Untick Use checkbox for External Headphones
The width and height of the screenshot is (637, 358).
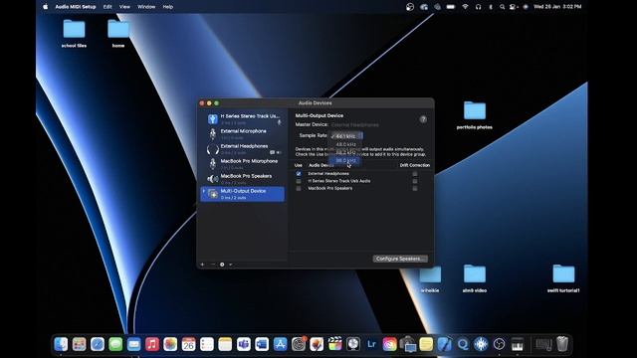tap(299, 174)
